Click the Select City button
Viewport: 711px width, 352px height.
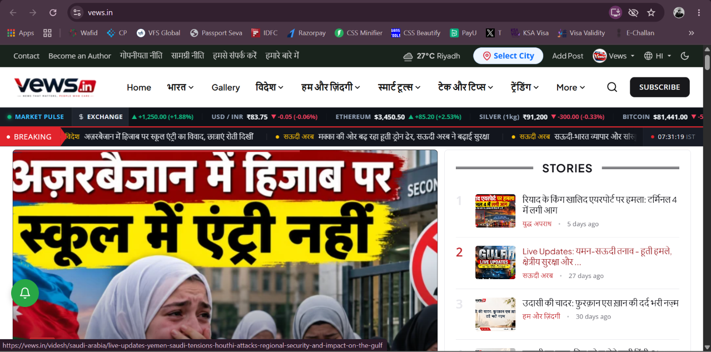tap(508, 56)
